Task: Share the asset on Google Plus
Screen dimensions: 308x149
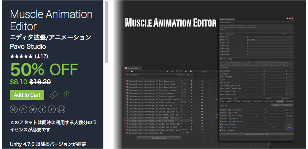Action: tap(52, 109)
